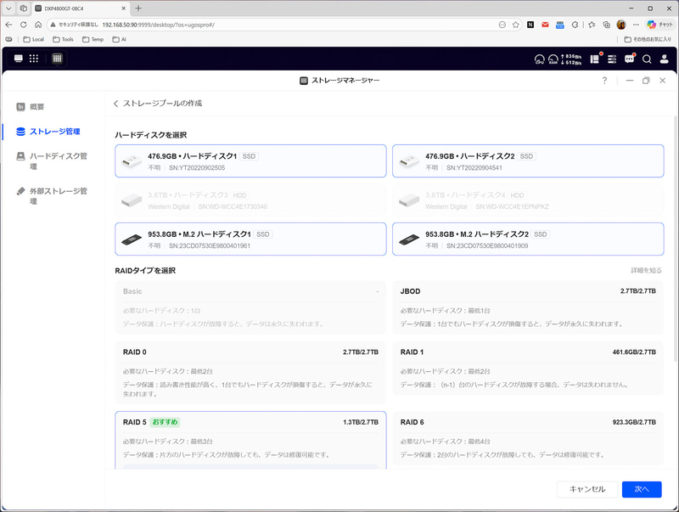Image resolution: width=679 pixels, height=512 pixels.
Task: Choose the RAID 0 type
Action: click(x=250, y=373)
